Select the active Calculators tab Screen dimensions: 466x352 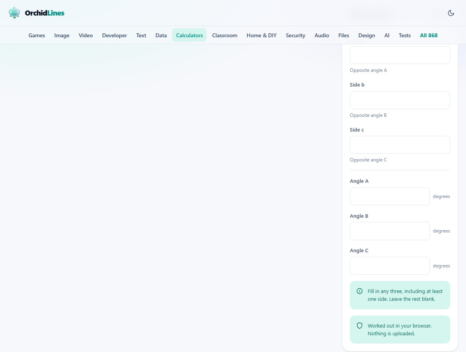point(190,35)
